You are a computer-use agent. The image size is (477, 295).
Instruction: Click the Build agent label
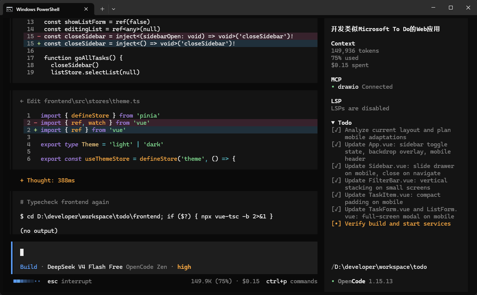tap(28, 267)
